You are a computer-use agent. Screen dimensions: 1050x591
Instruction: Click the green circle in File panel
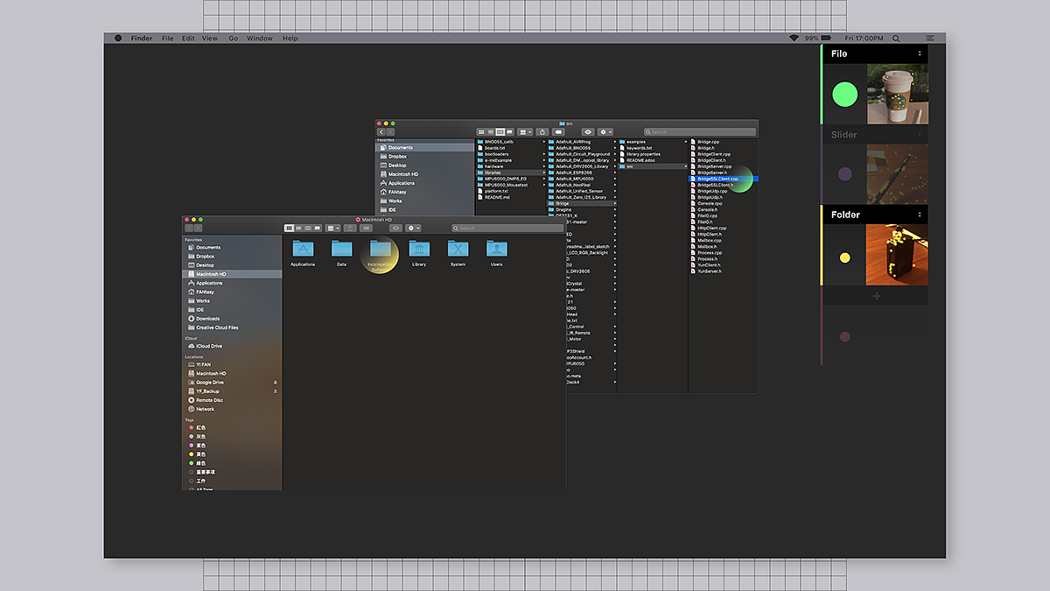pos(844,95)
